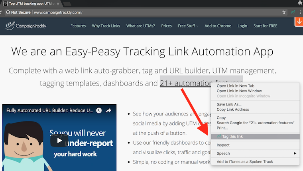Choose Save Link As... in context menu
The height and width of the screenshot is (171, 303).
[x=255, y=104]
